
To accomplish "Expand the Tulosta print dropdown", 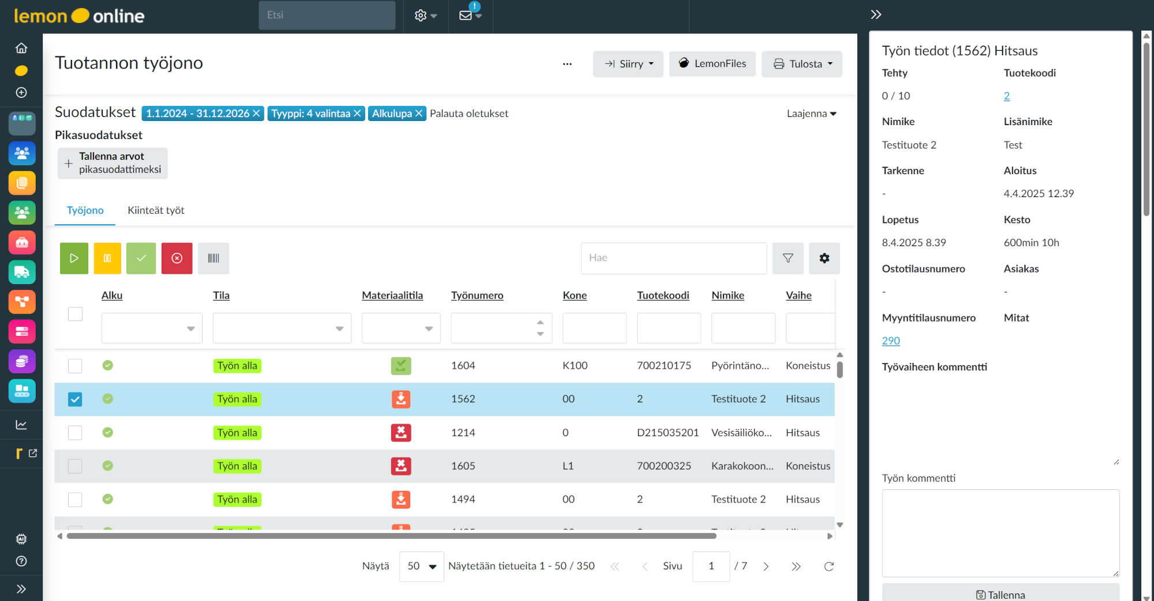I will 801,64.
